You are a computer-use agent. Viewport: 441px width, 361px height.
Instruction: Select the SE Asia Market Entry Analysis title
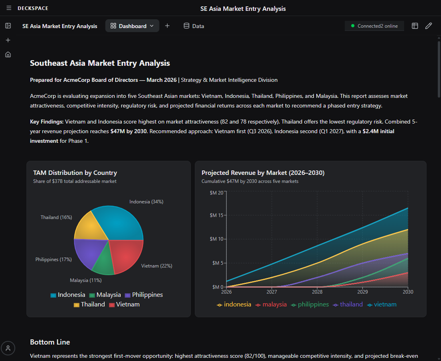point(60,26)
